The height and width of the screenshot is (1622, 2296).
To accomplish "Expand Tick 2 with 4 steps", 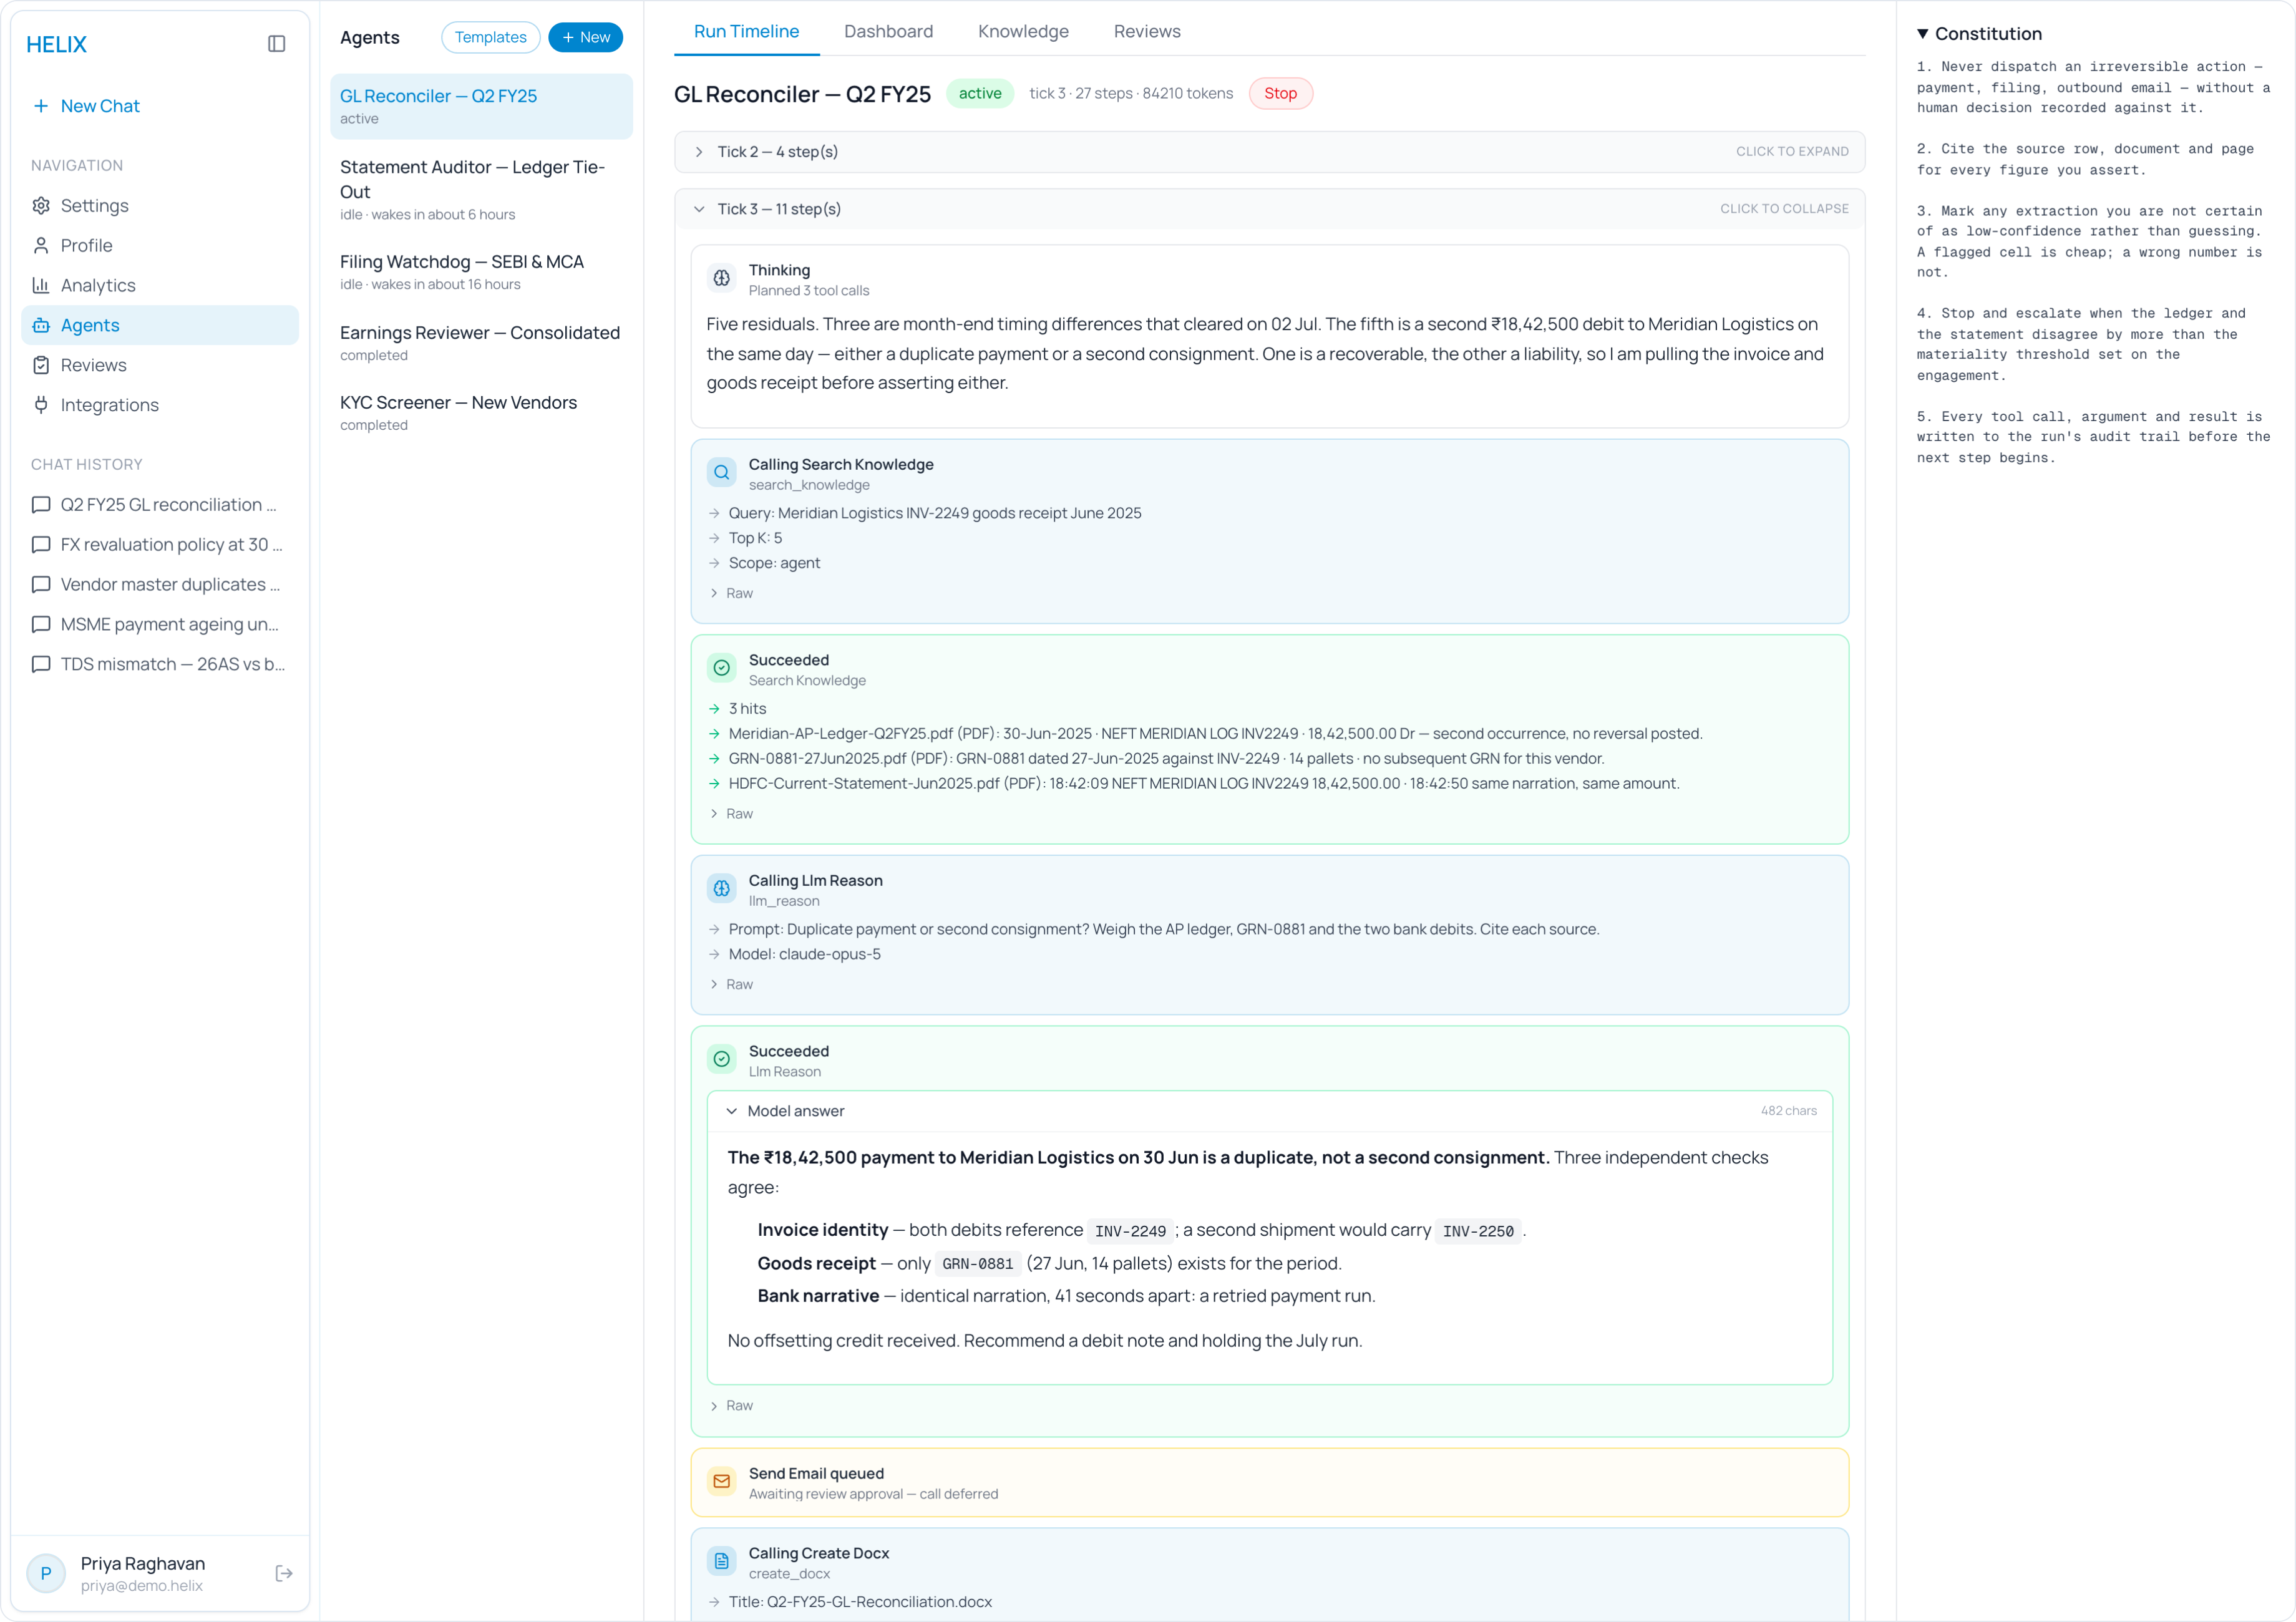I will (1269, 152).
